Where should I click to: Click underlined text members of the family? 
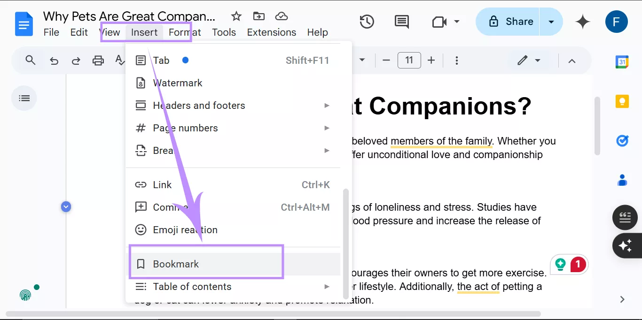(x=441, y=141)
